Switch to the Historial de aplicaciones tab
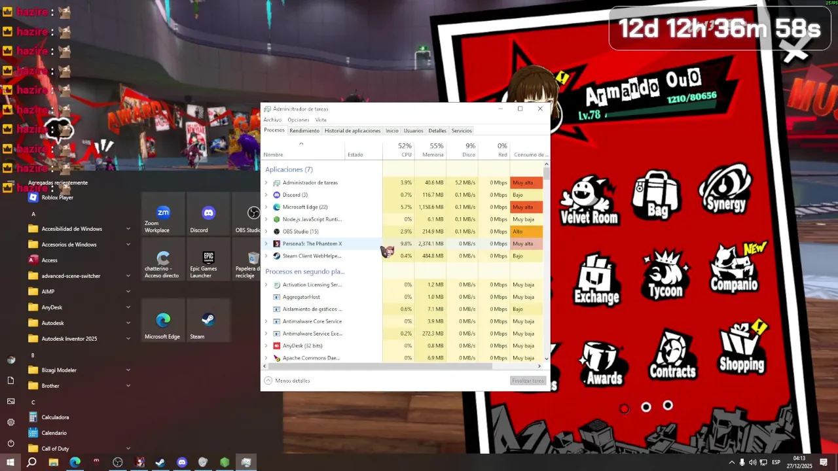 point(352,131)
